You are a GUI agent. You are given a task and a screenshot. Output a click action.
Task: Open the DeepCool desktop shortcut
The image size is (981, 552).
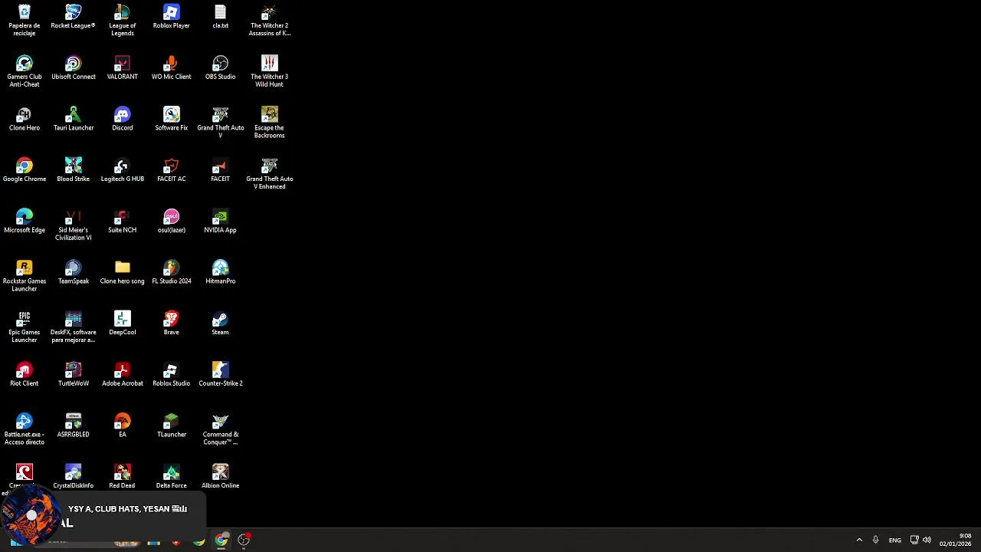[x=123, y=324]
